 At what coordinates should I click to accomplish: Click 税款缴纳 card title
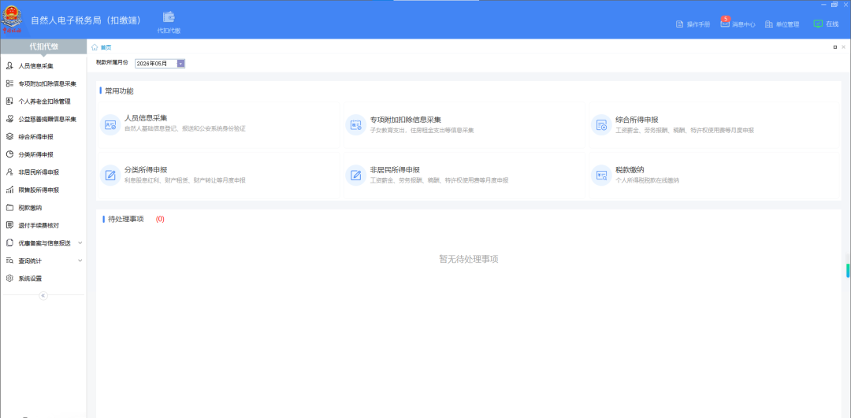630,169
